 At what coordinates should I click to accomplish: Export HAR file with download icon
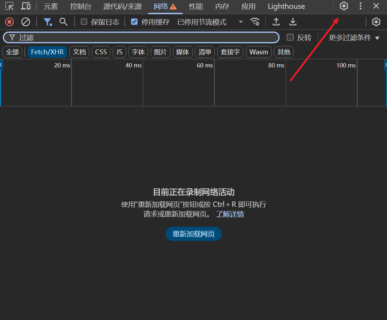[293, 22]
